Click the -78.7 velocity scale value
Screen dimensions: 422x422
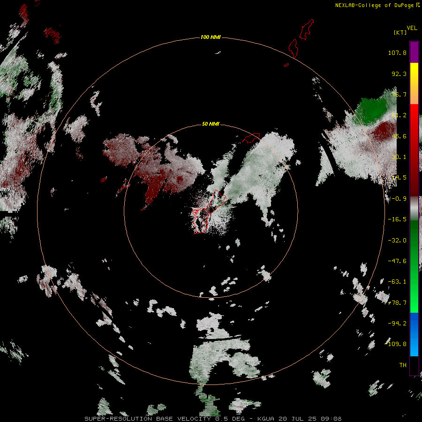[x=397, y=303]
